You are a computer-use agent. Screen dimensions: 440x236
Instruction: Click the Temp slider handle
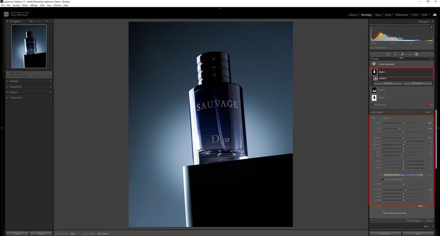click(400, 129)
